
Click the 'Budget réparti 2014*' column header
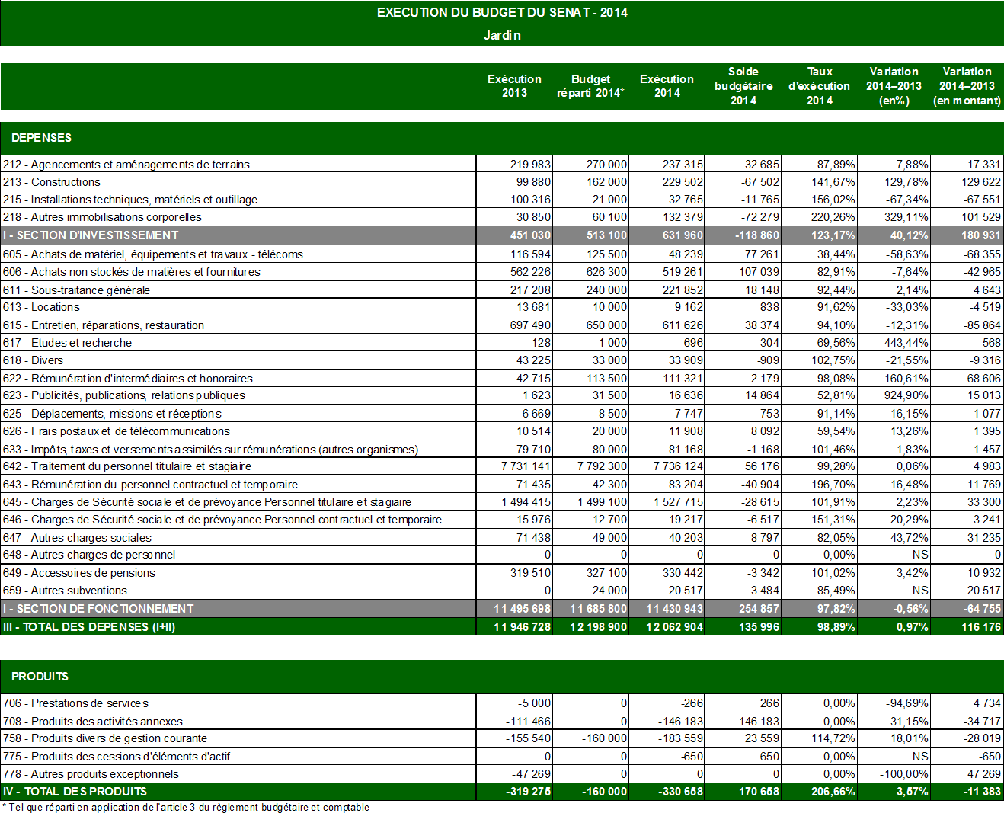[590, 86]
